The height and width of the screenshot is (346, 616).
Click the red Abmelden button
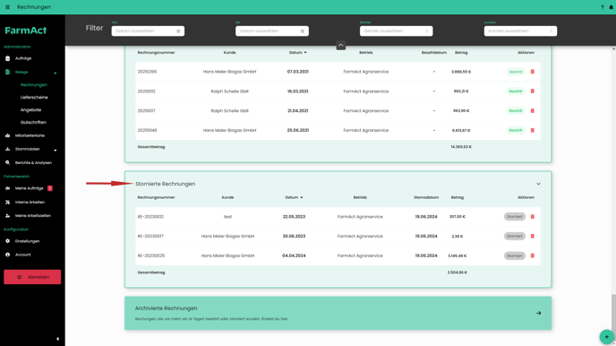[32, 277]
